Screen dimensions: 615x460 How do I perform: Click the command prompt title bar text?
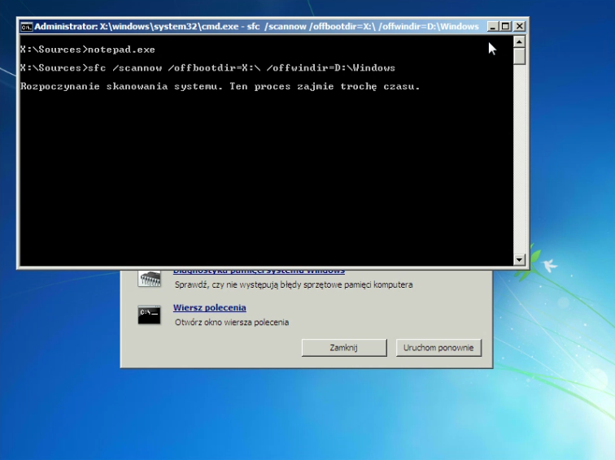click(256, 26)
